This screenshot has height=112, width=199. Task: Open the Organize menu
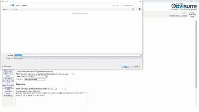(6, 9)
